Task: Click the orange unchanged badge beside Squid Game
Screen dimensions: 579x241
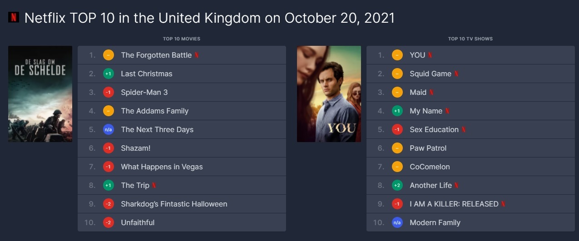Action: click(397, 74)
